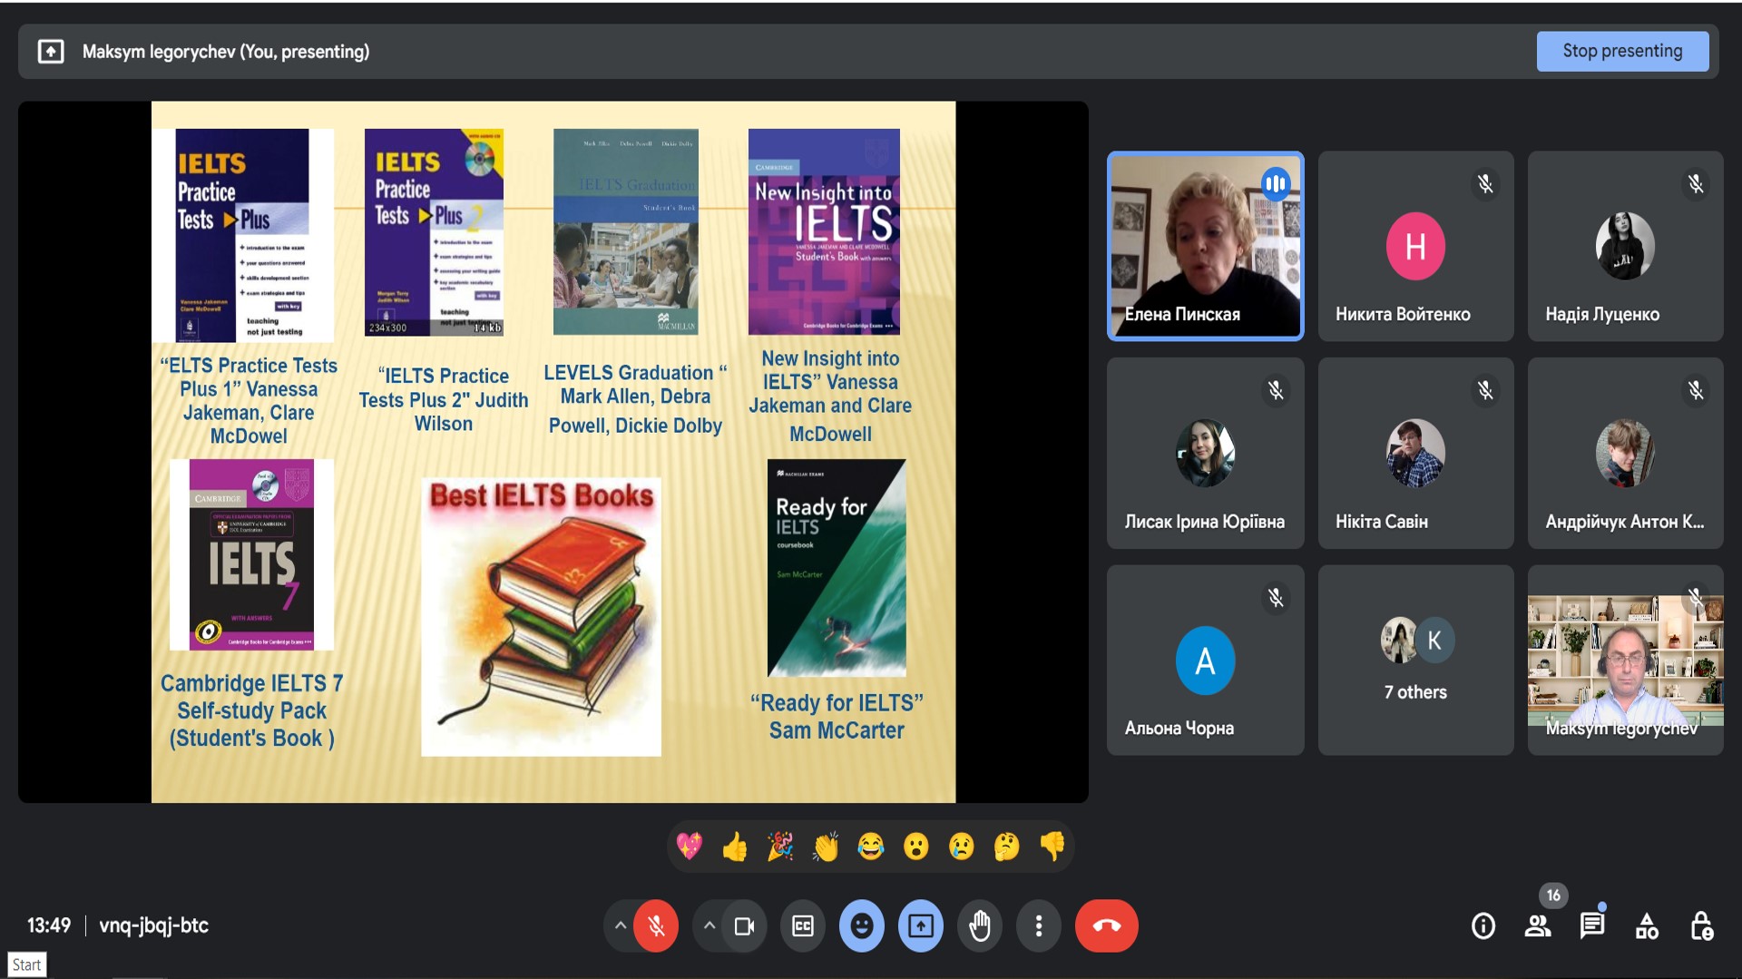Select Никита Войтенко's participant tile
This screenshot has height=979, width=1742.
1415,246
